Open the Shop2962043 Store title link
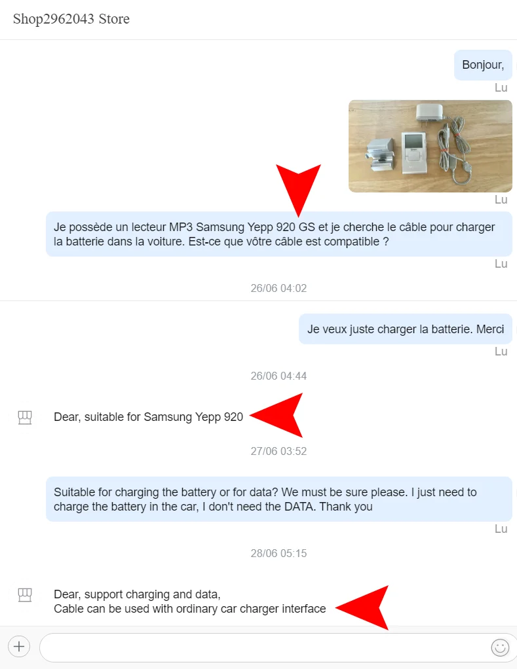This screenshot has width=517, height=669. (x=71, y=19)
